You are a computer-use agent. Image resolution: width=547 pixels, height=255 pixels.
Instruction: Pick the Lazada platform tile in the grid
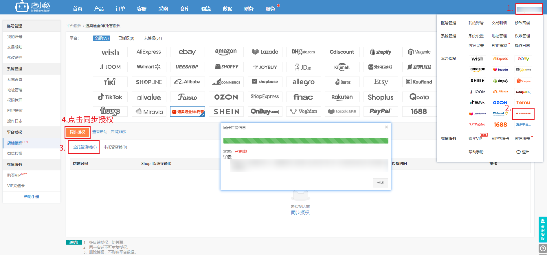(x=265, y=52)
